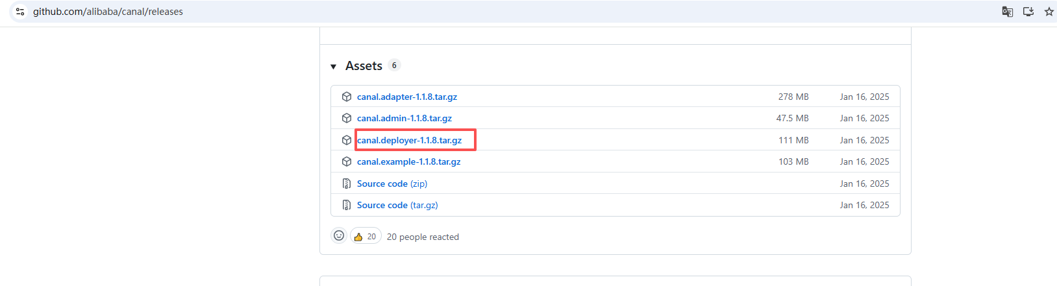Viewport: 1057px width, 286px height.
Task: Click the install app icon in address bar
Action: tap(1028, 12)
